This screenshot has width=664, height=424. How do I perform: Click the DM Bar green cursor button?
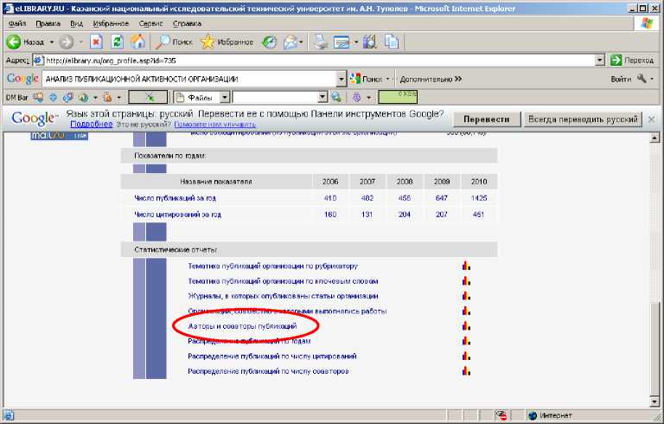point(148,98)
